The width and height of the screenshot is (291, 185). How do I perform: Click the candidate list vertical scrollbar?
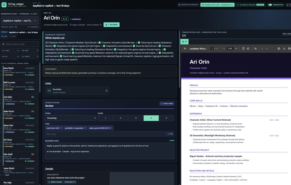(40, 77)
